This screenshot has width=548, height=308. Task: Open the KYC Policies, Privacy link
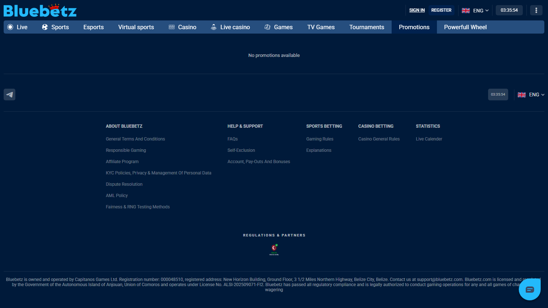point(159,173)
